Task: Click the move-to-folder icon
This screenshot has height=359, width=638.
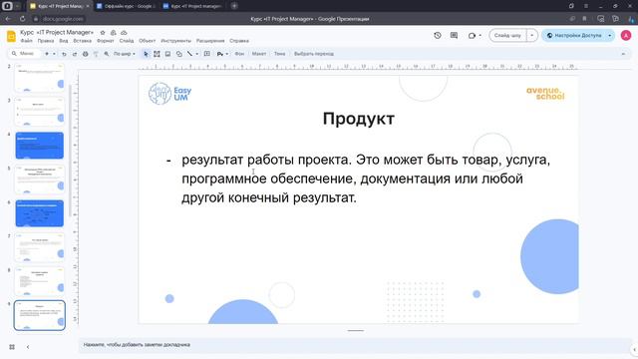Action: (113, 33)
